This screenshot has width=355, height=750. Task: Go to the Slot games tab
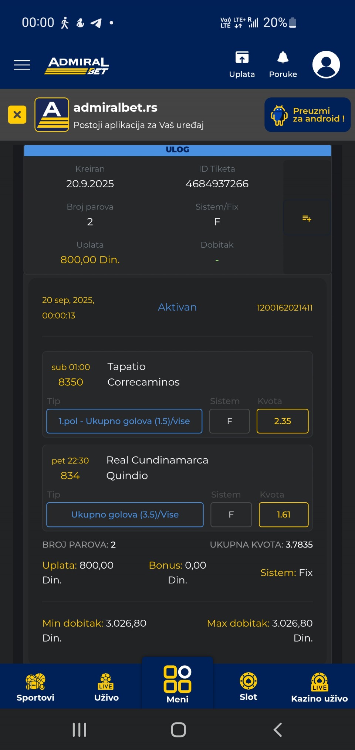coord(248,687)
